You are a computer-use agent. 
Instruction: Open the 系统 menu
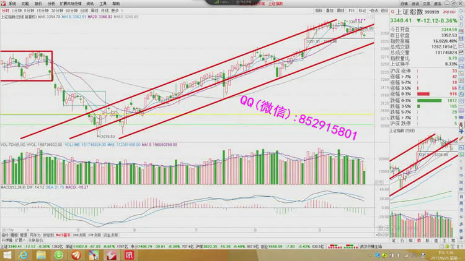pyautogui.click(x=12, y=4)
